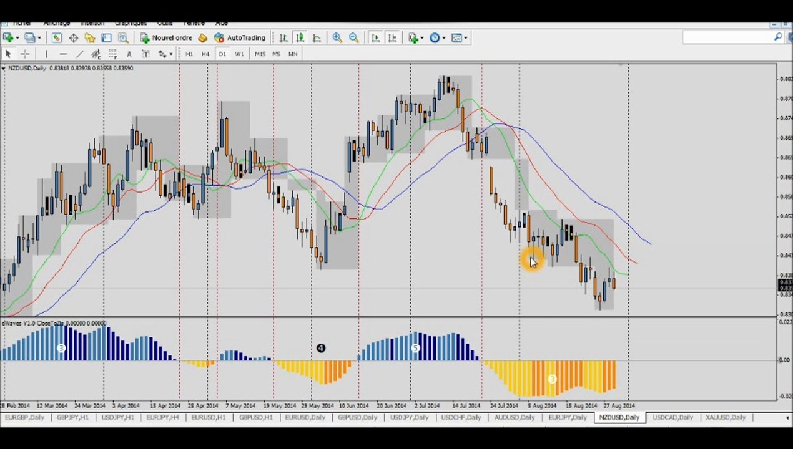793x449 pixels.
Task: Switch the timeframe to H4
Action: (205, 54)
